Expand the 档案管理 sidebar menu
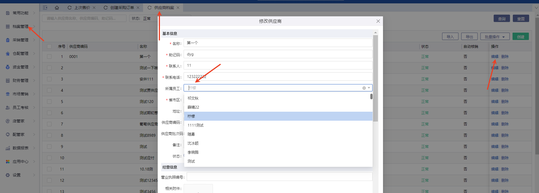Screen dimensions: 539x193 click(20, 26)
